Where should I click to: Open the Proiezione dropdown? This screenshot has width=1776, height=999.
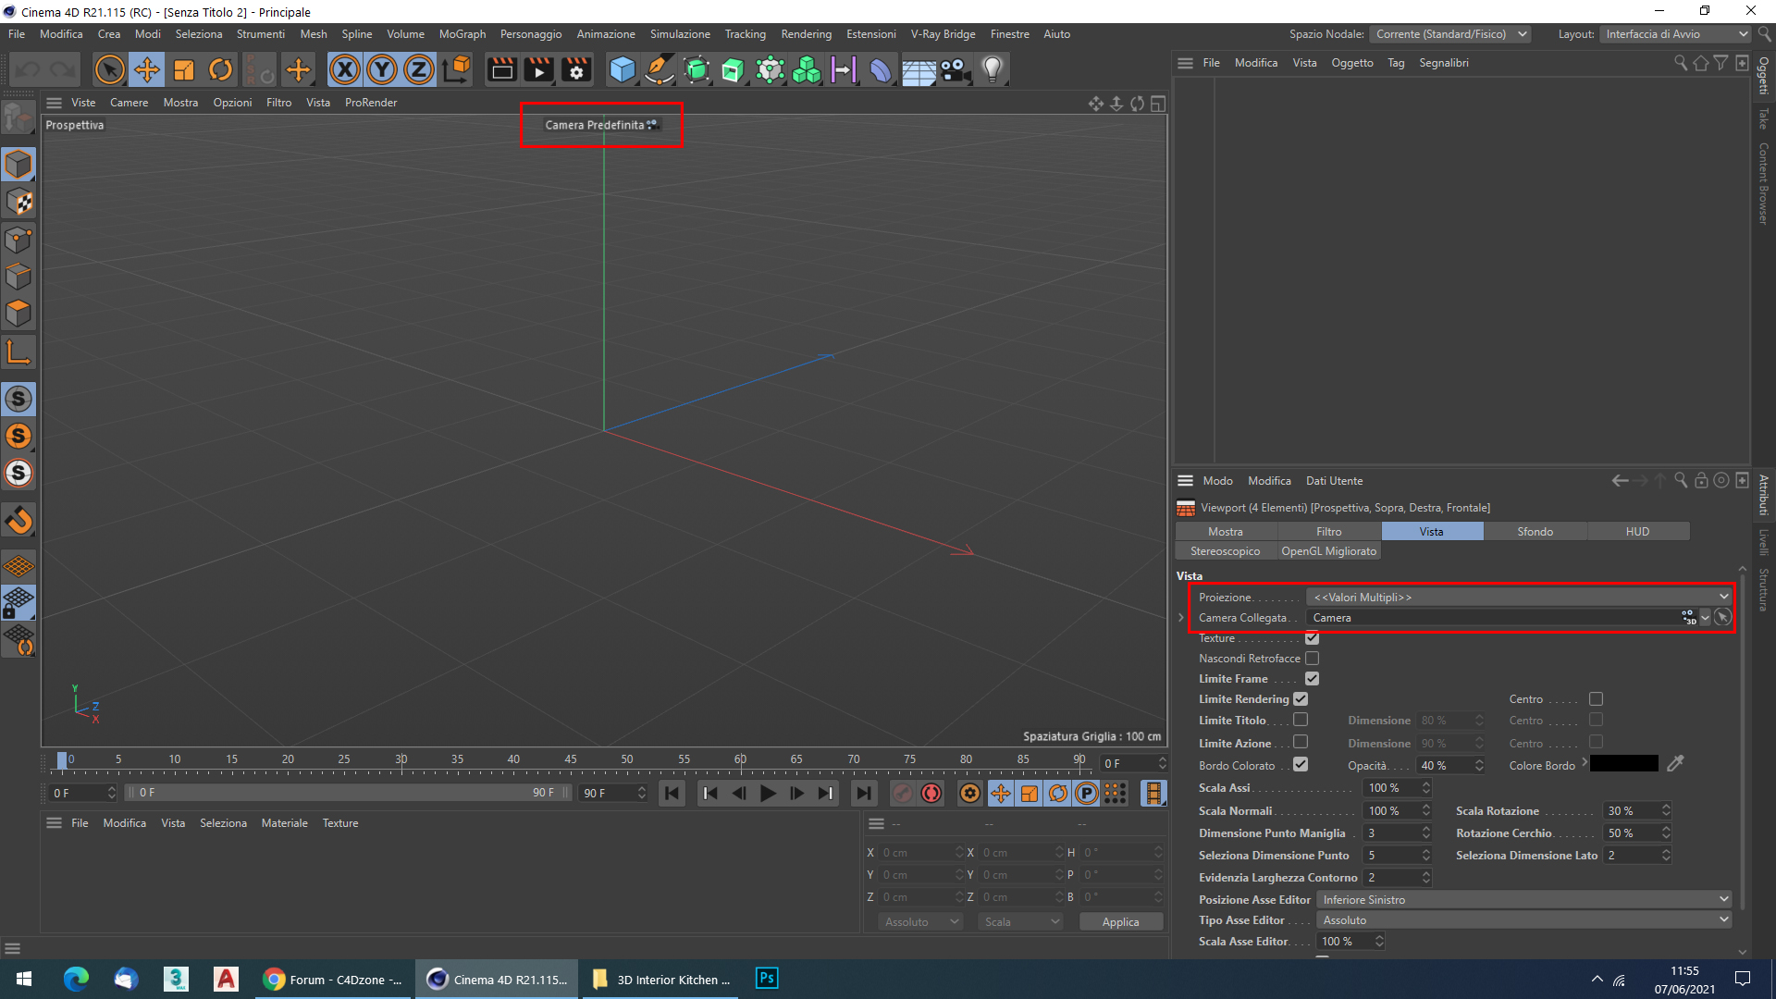click(x=1519, y=597)
